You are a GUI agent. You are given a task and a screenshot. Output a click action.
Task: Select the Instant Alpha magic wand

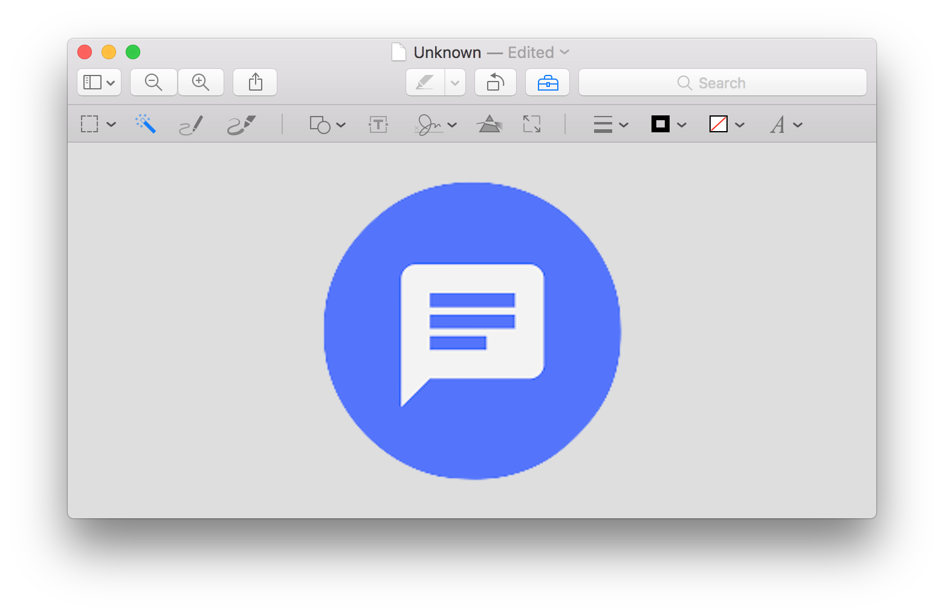tap(146, 124)
